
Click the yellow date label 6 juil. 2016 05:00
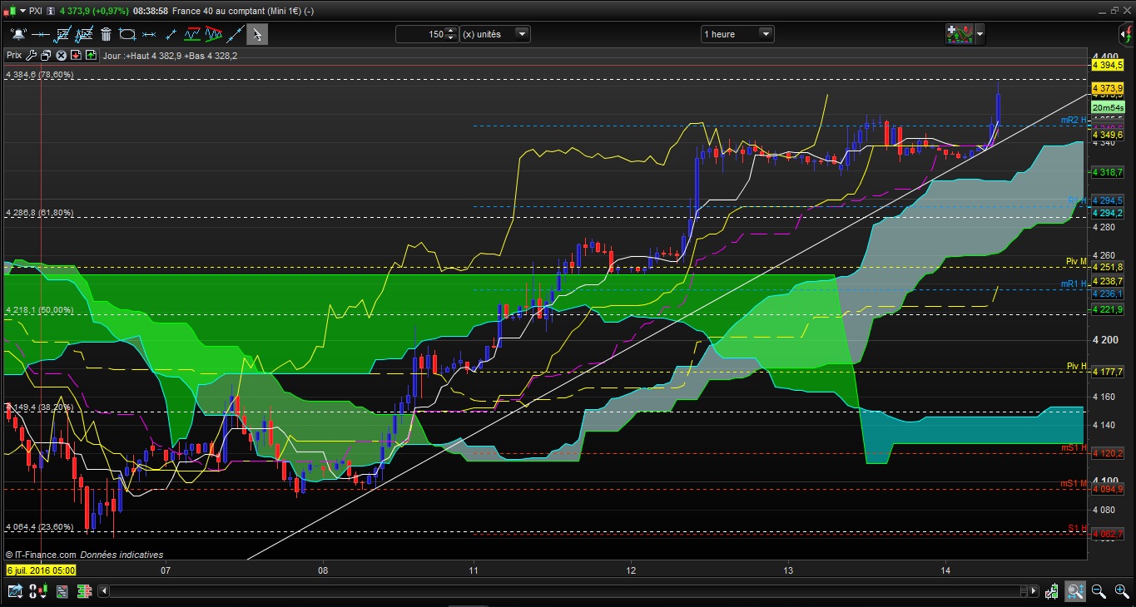point(41,570)
